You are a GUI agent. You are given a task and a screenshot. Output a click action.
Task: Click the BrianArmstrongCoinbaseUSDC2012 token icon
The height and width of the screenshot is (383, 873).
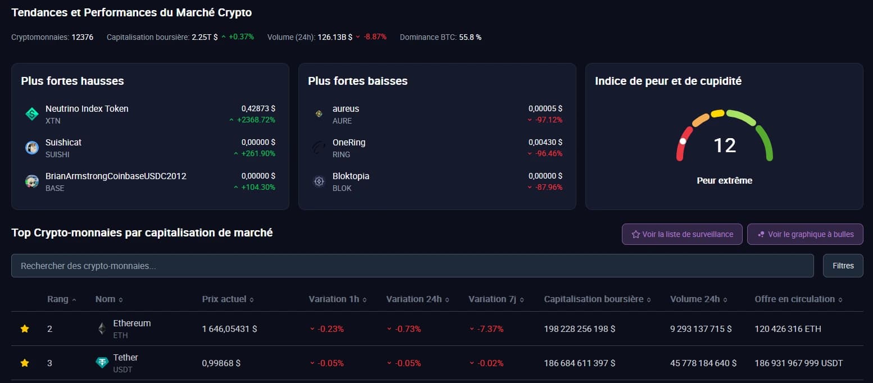tap(32, 181)
